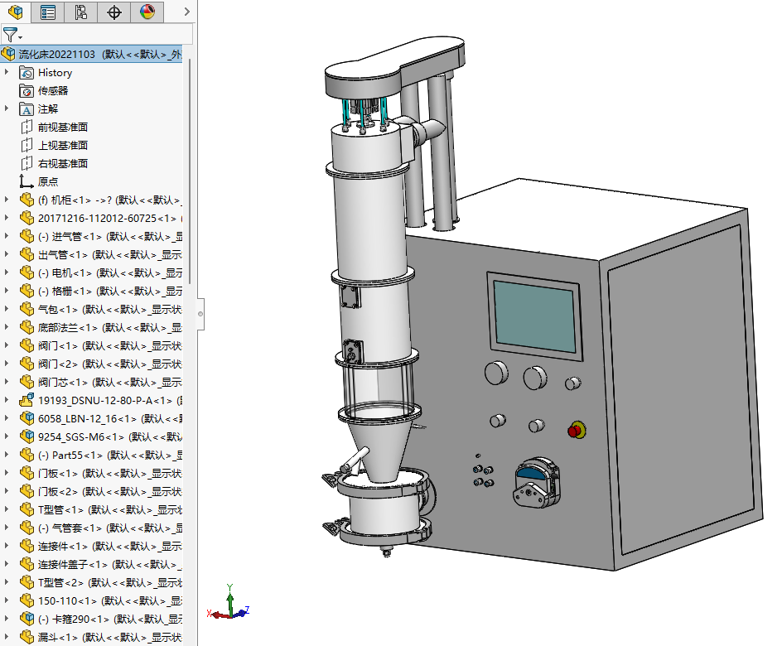
Task: Click the panel collapse handle on the divider
Action: click(200, 314)
